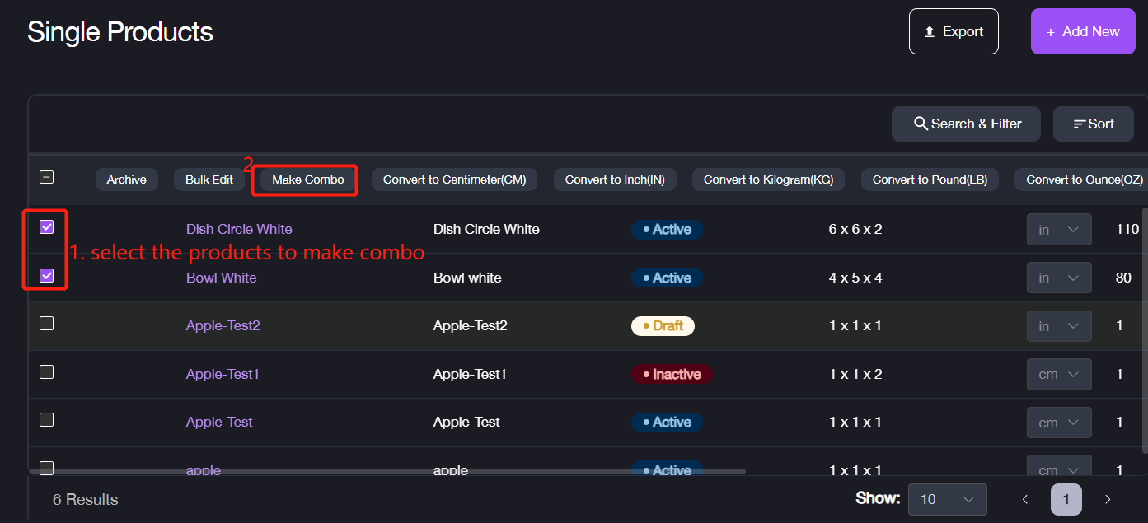Convert selected products to Centimeter(CM)

(x=454, y=180)
